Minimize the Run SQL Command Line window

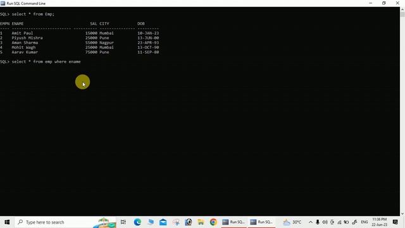coord(371,3)
